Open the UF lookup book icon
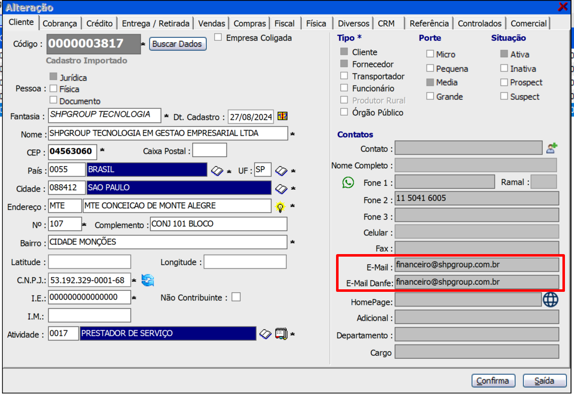The height and width of the screenshot is (397, 574). pyautogui.click(x=281, y=171)
